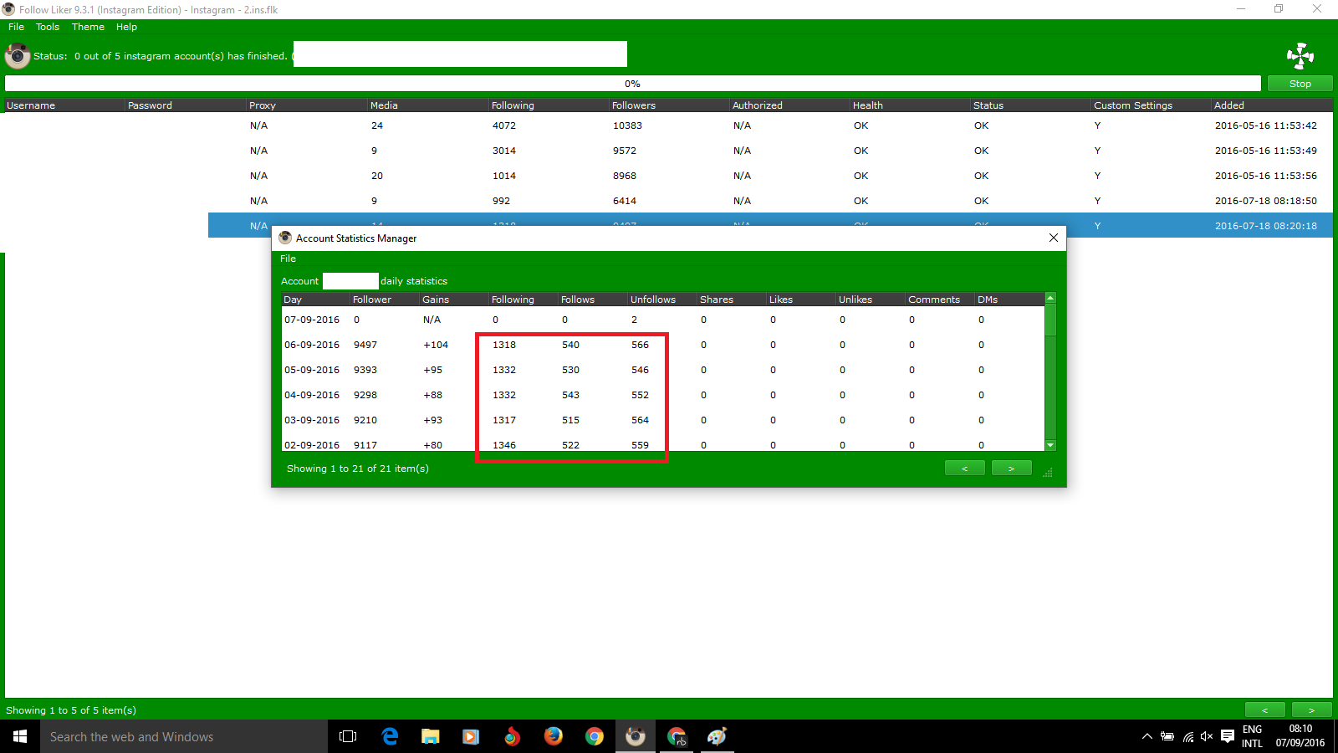This screenshot has height=753, width=1338.
Task: Select the 04-09-2016 statistics row
Action: tap(663, 395)
